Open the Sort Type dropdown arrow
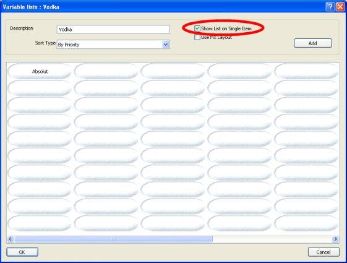Screen dimensions: 347x263 [x=166, y=45]
